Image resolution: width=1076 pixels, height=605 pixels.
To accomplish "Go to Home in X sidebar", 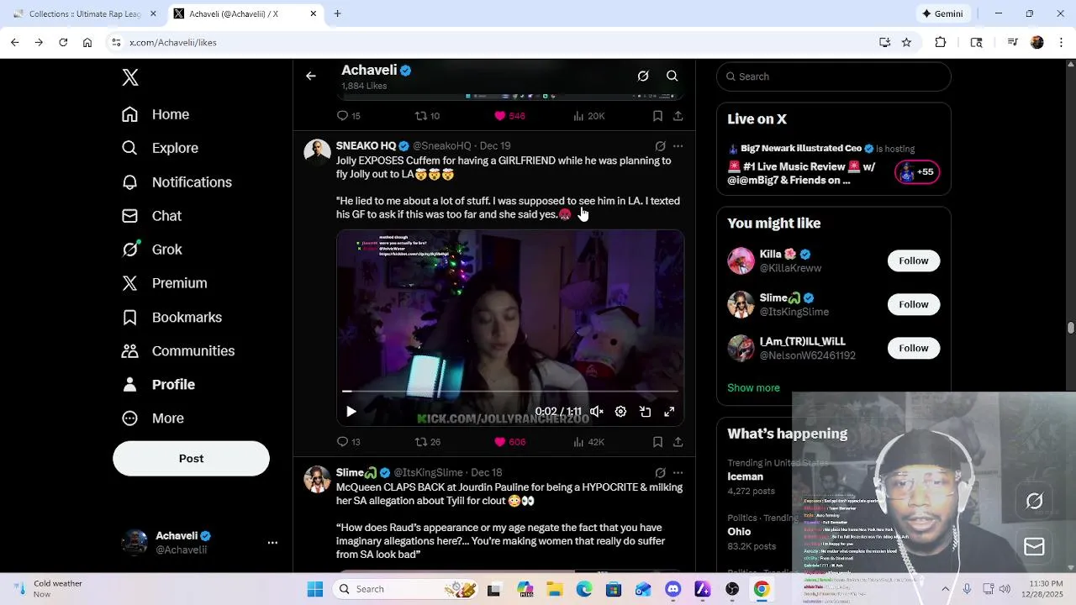I will 156,114.
